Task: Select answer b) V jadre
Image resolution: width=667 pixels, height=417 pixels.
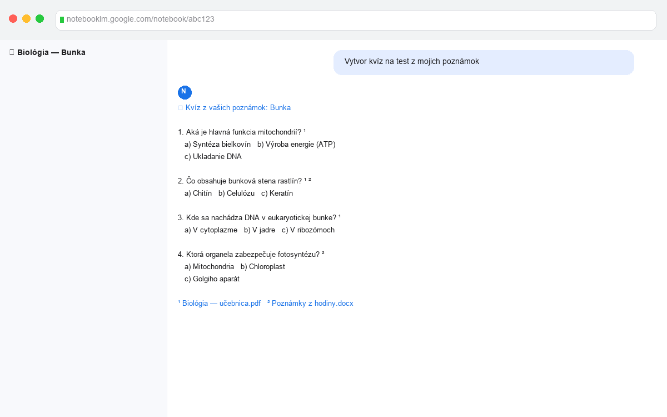Action: click(x=260, y=230)
